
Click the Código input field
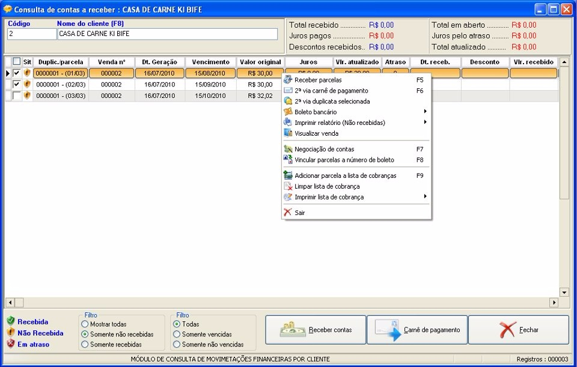tap(32, 34)
